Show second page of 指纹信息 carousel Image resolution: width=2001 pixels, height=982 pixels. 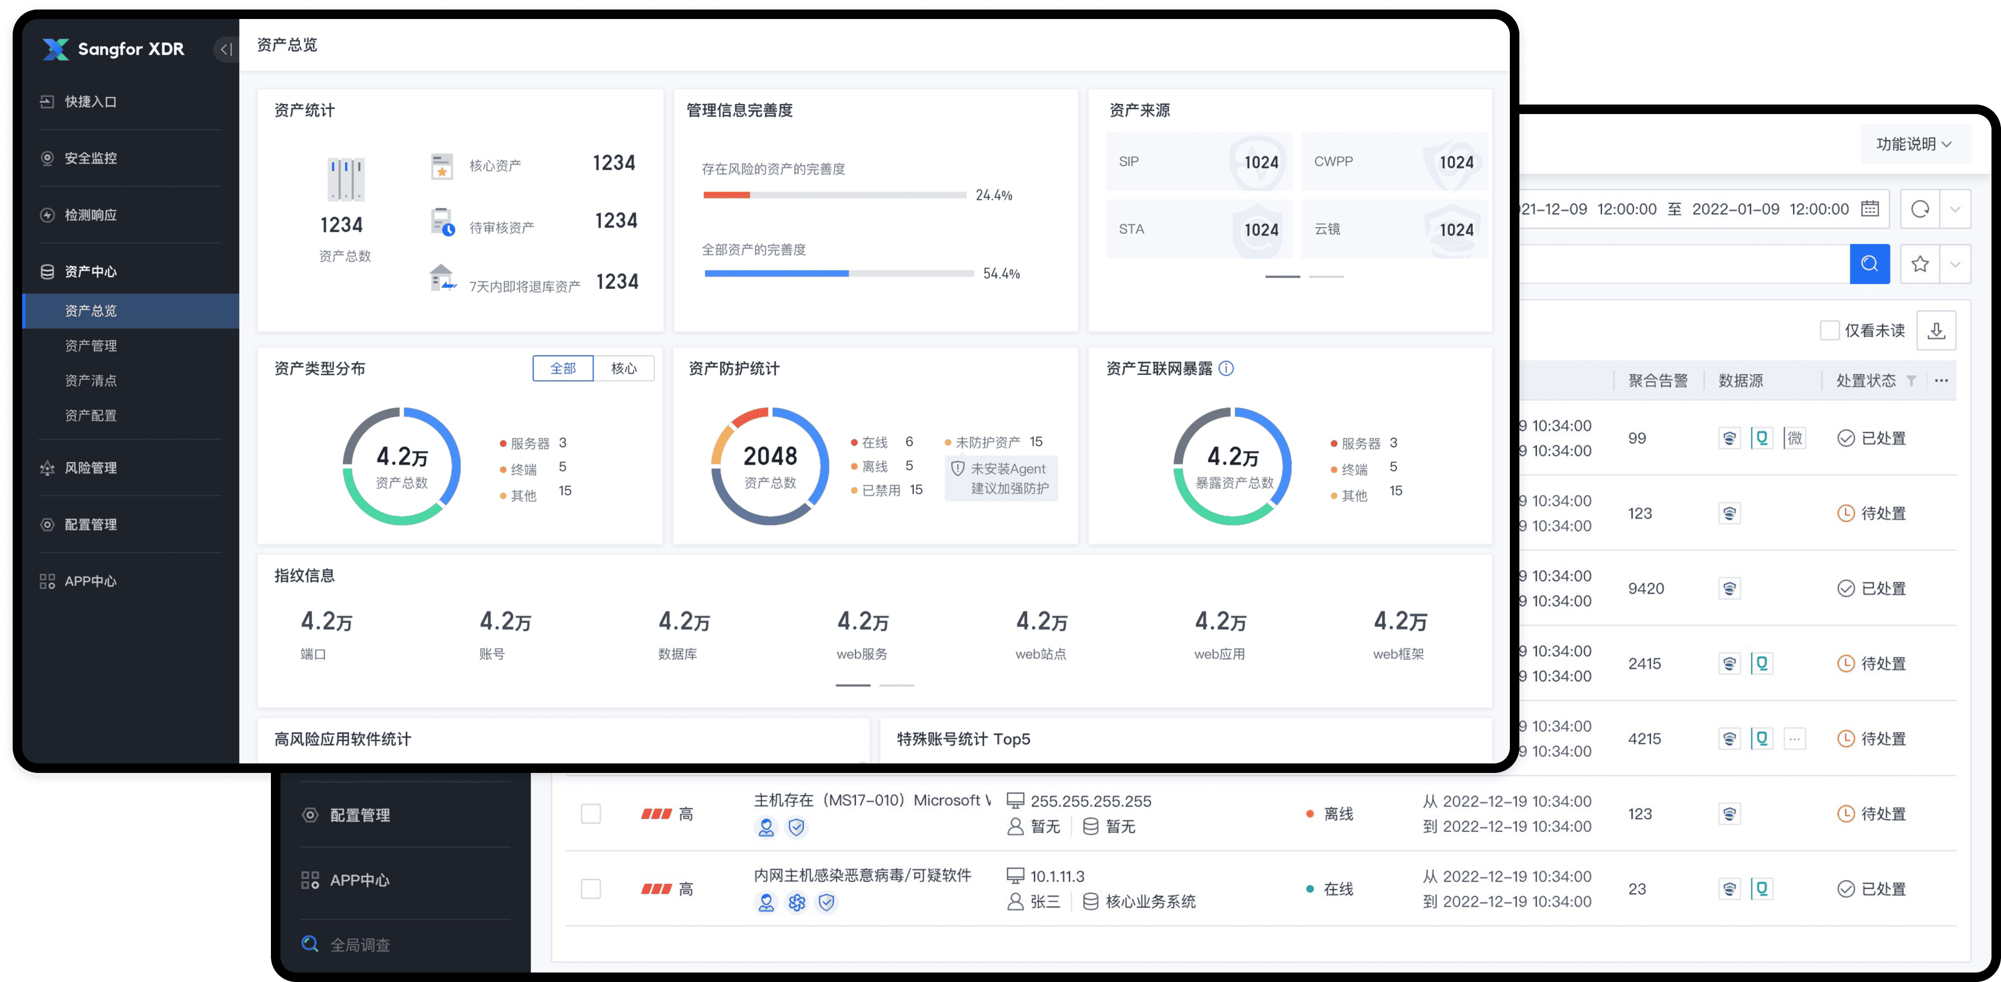tap(896, 685)
